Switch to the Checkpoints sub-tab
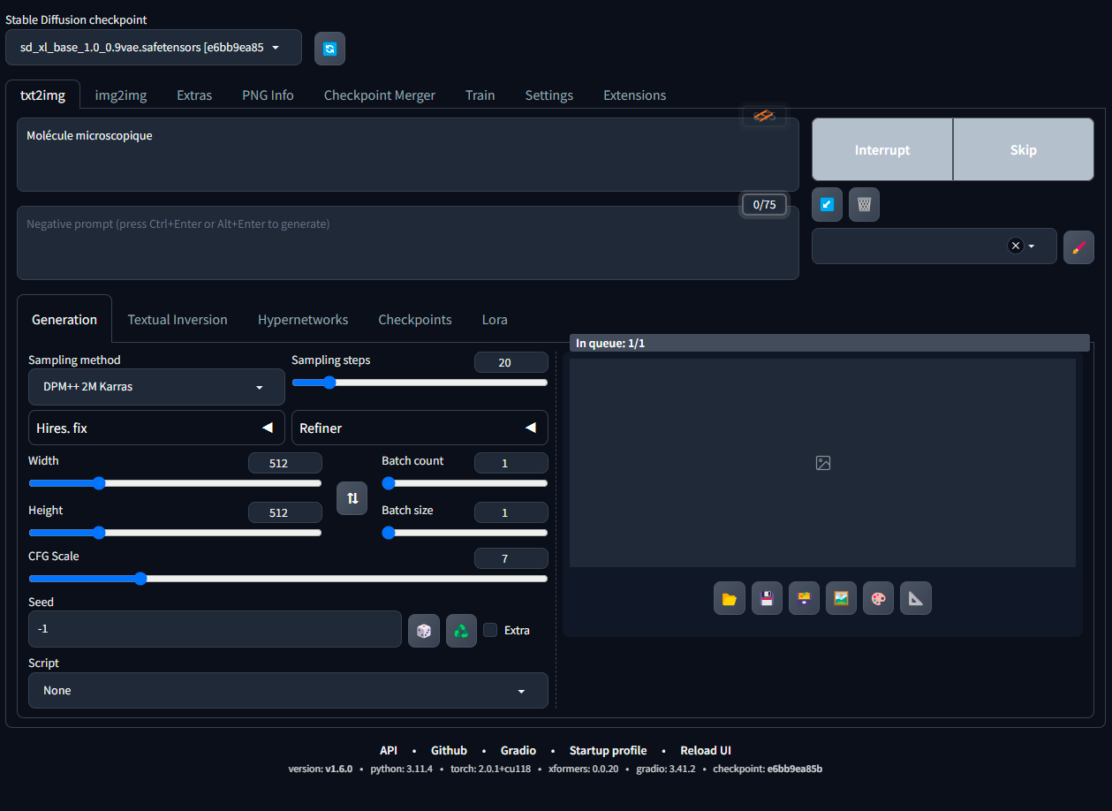This screenshot has height=811, width=1112. tap(415, 320)
